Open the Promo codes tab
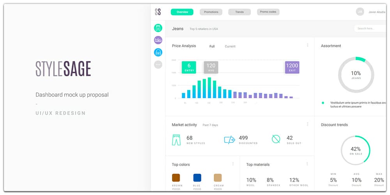The width and height of the screenshot is (390, 195). 268,12
